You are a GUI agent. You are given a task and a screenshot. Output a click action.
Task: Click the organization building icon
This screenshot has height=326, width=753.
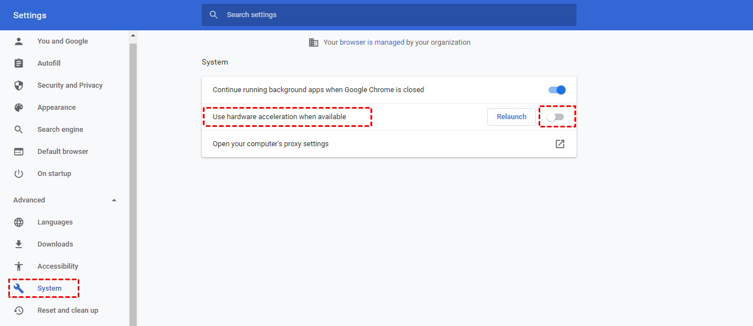point(314,42)
